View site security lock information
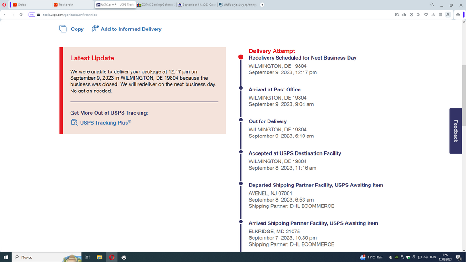 pyautogui.click(x=38, y=15)
